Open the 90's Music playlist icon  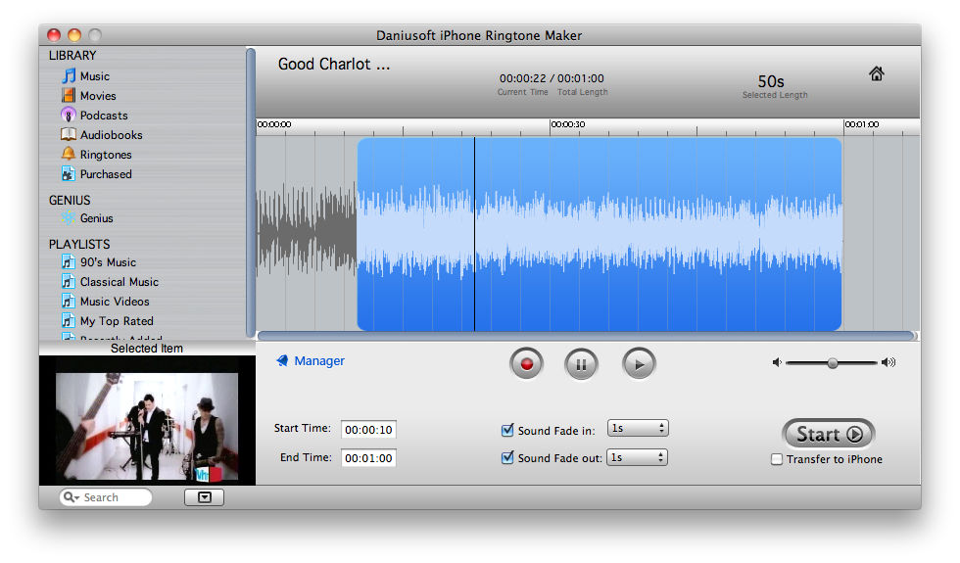click(x=69, y=262)
